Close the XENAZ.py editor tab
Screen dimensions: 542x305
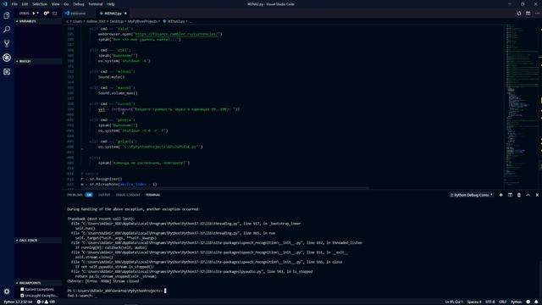[x=125, y=14]
